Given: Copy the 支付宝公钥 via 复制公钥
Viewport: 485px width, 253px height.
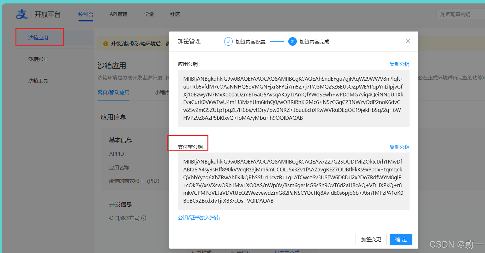Looking at the screenshot, I should (x=399, y=147).
